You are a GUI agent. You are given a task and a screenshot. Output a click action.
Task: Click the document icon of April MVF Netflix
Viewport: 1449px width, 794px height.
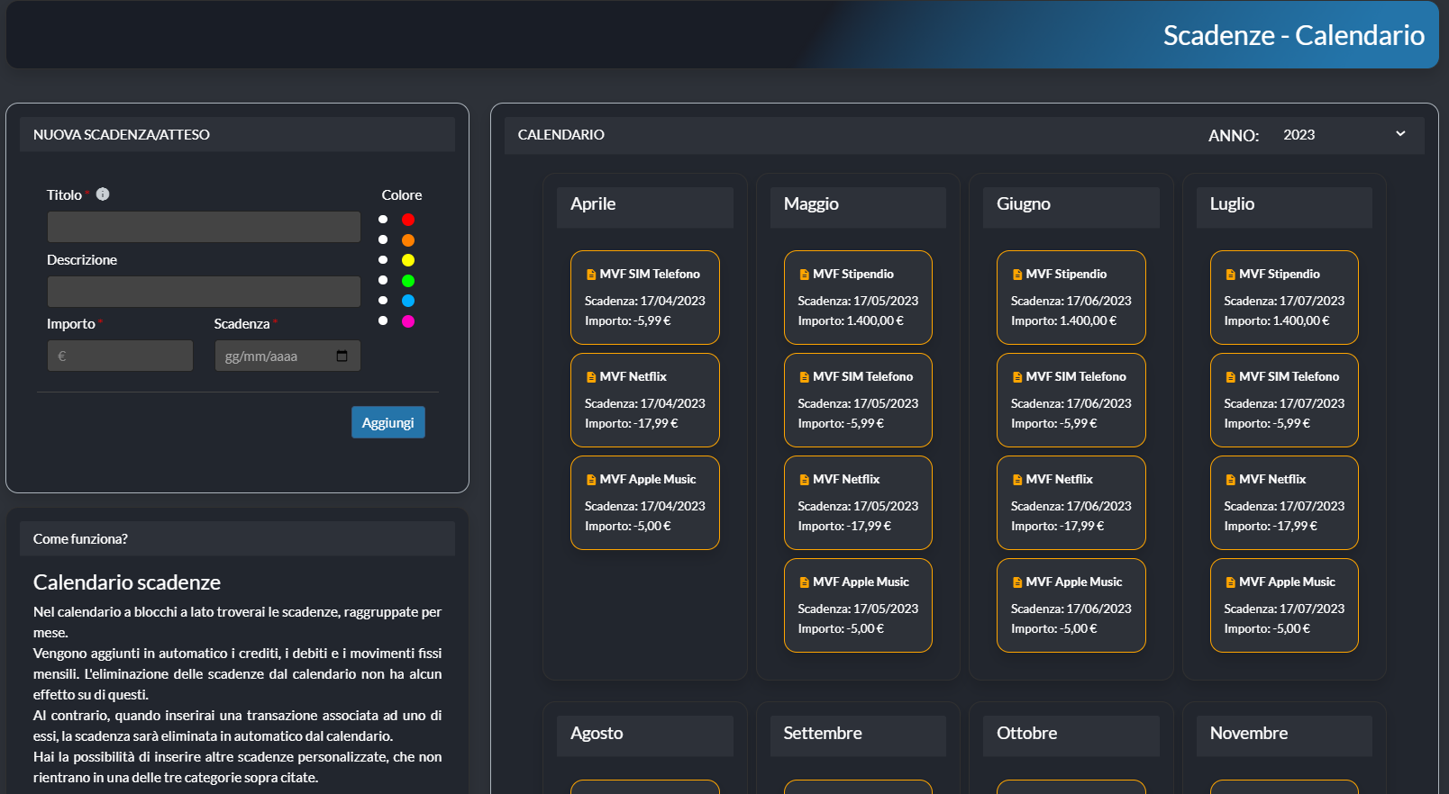point(591,377)
